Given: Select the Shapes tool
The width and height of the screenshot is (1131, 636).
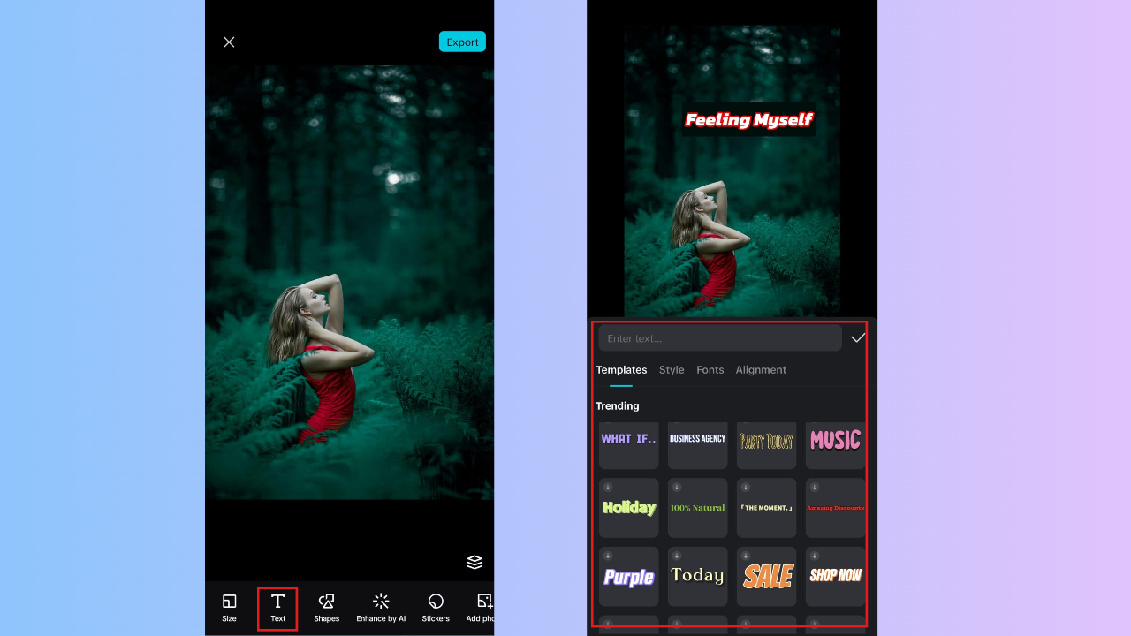Looking at the screenshot, I should click(326, 608).
